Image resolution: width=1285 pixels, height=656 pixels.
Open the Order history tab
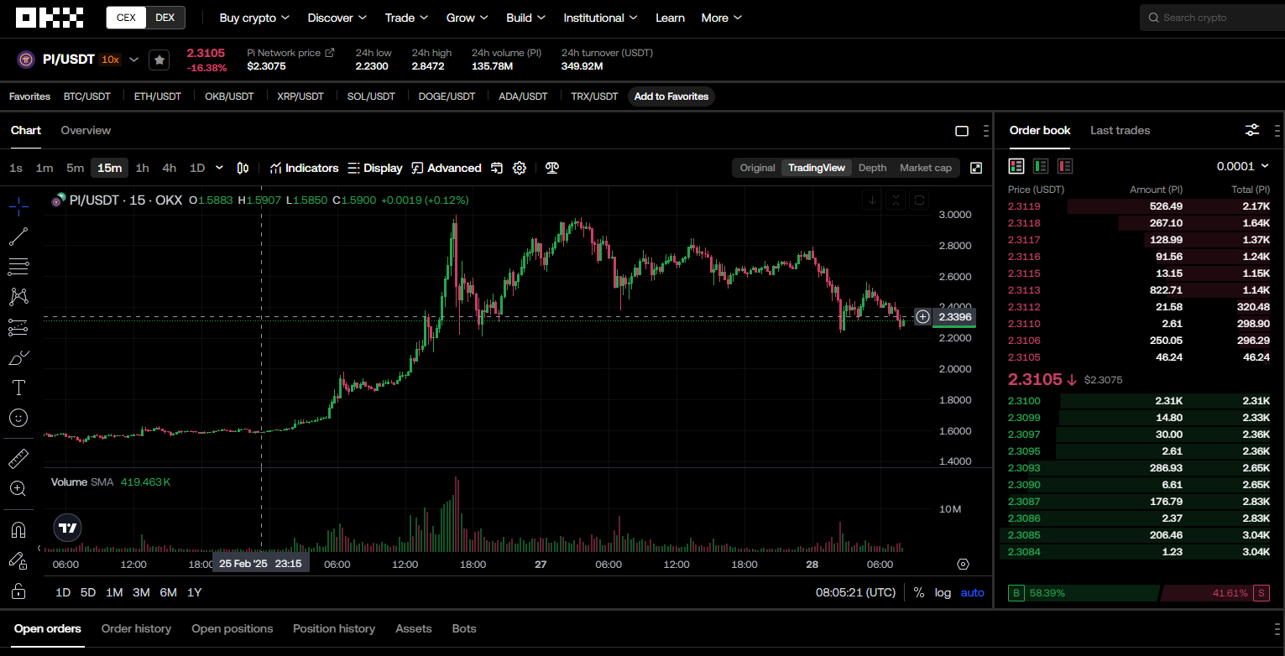tap(136, 628)
